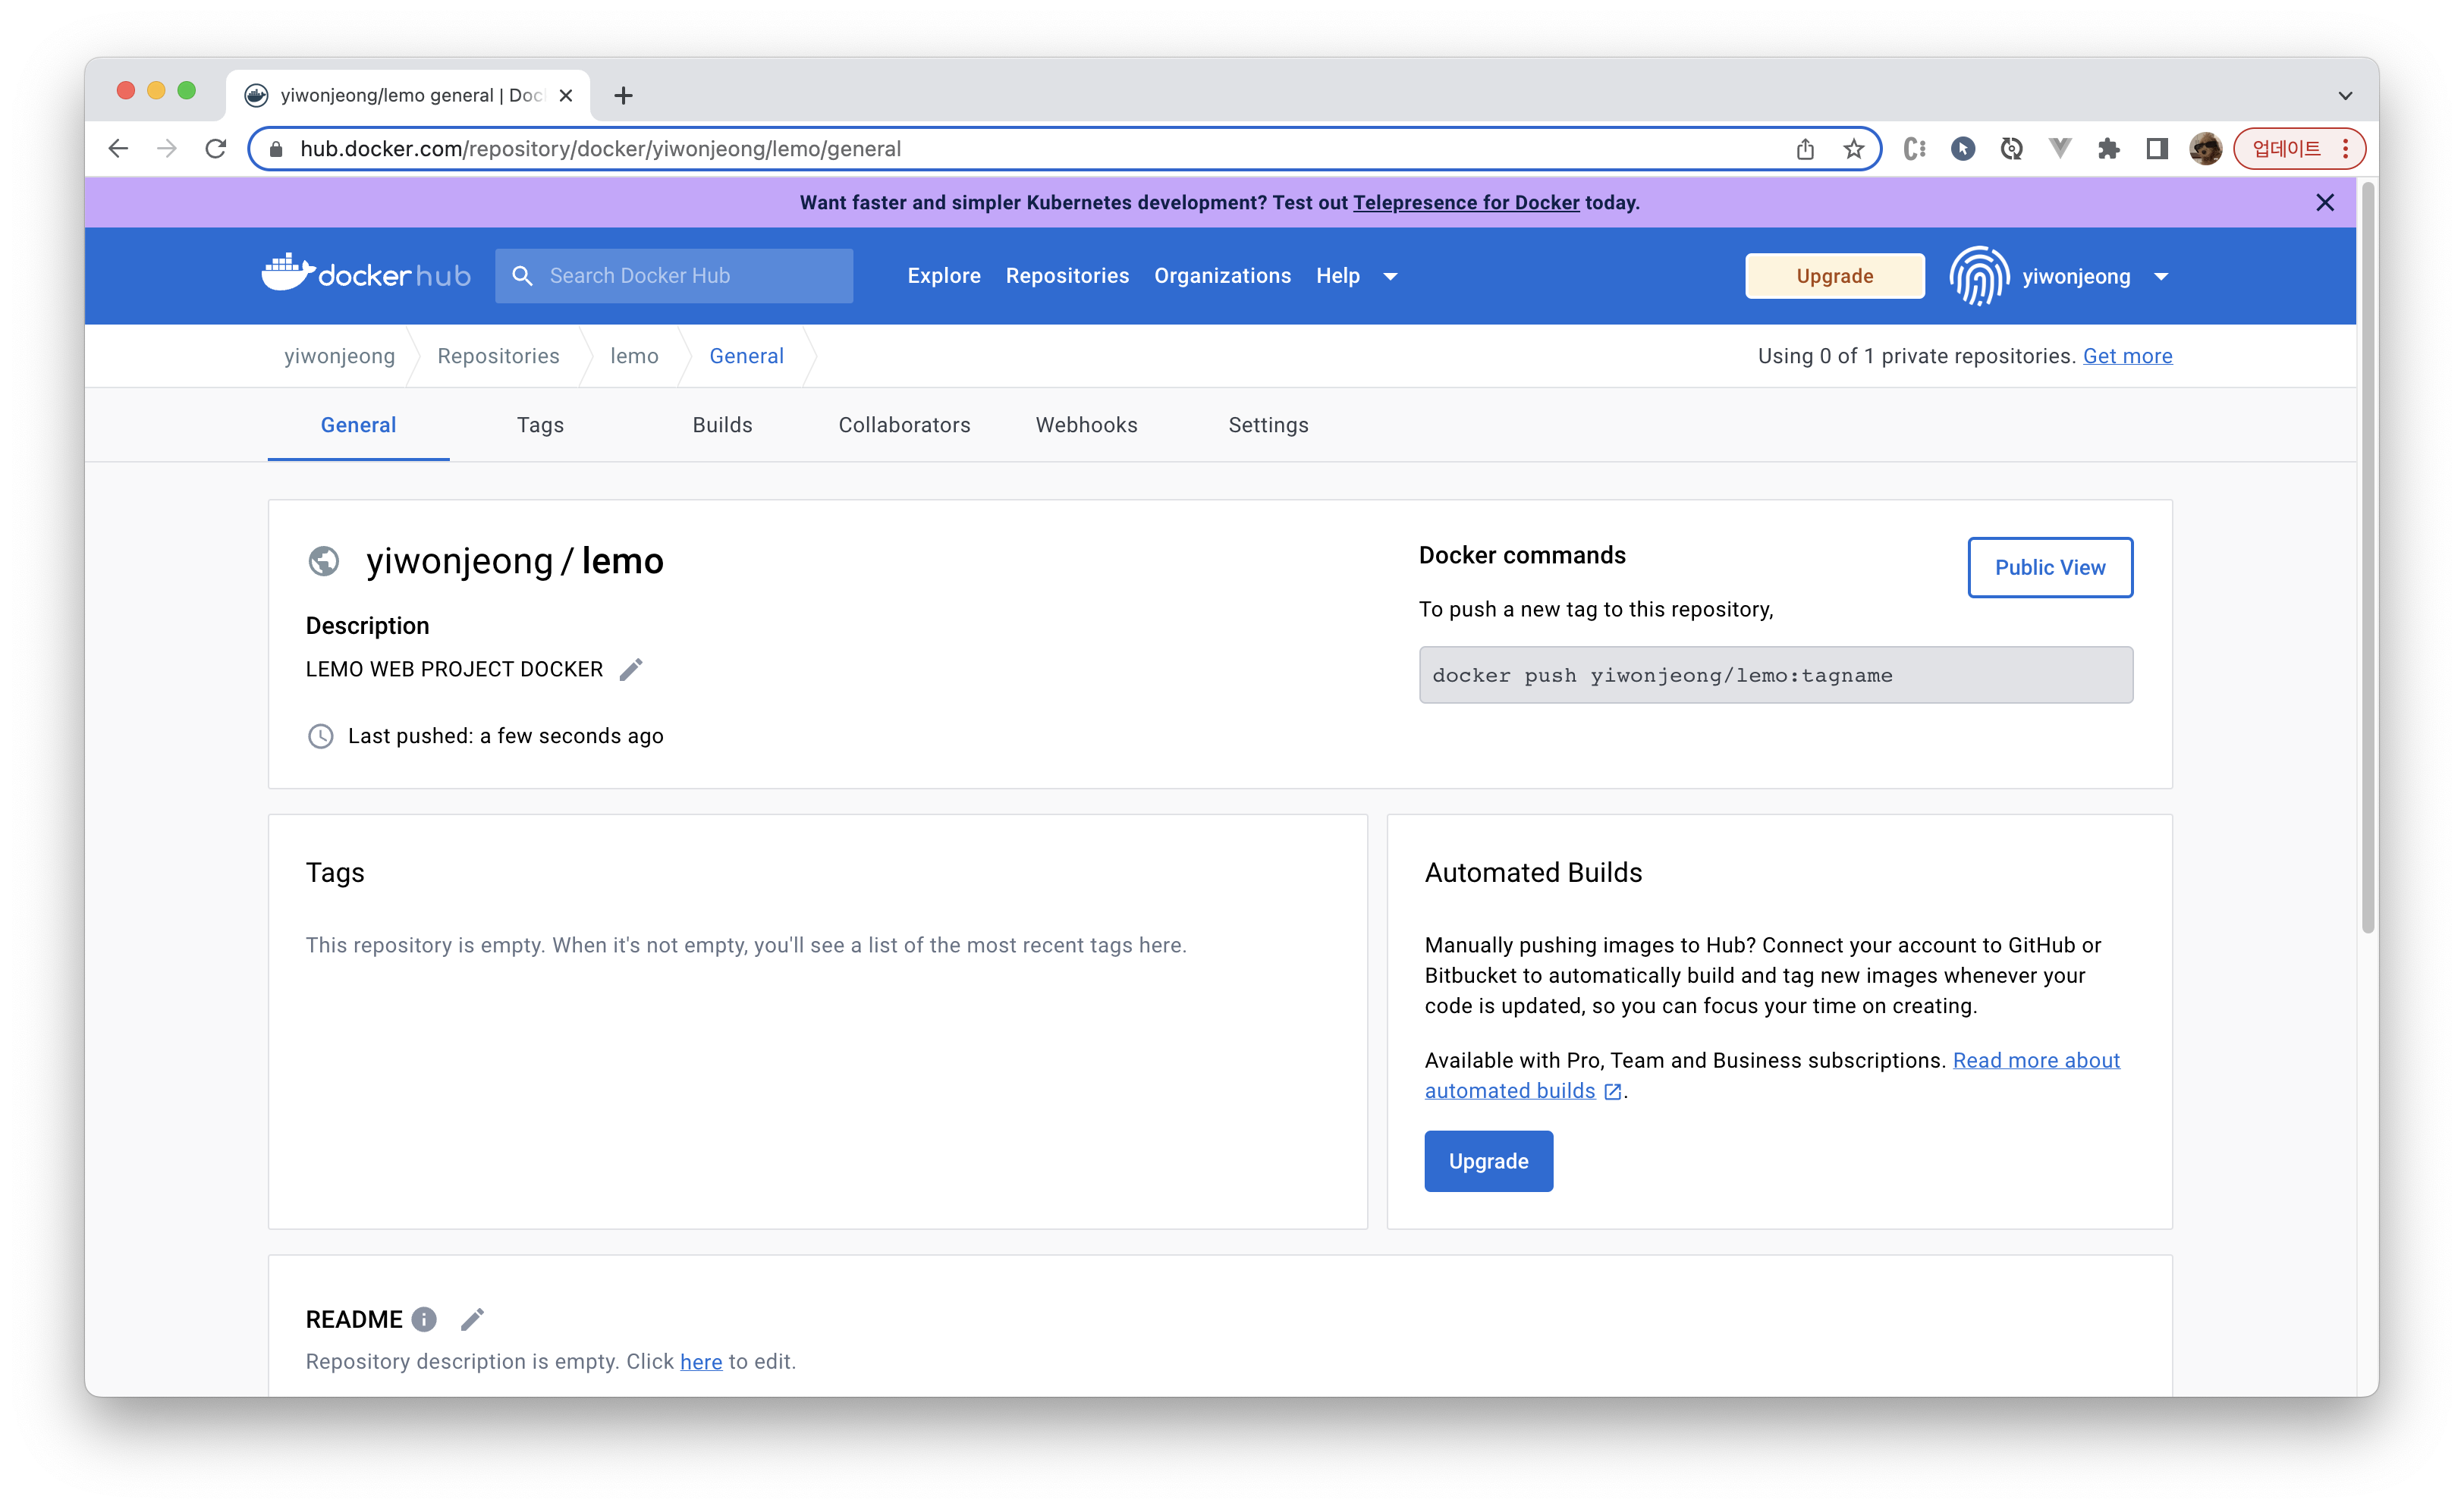Expand the yiwonjeong account dropdown
The image size is (2464, 1509).
(x=2161, y=277)
